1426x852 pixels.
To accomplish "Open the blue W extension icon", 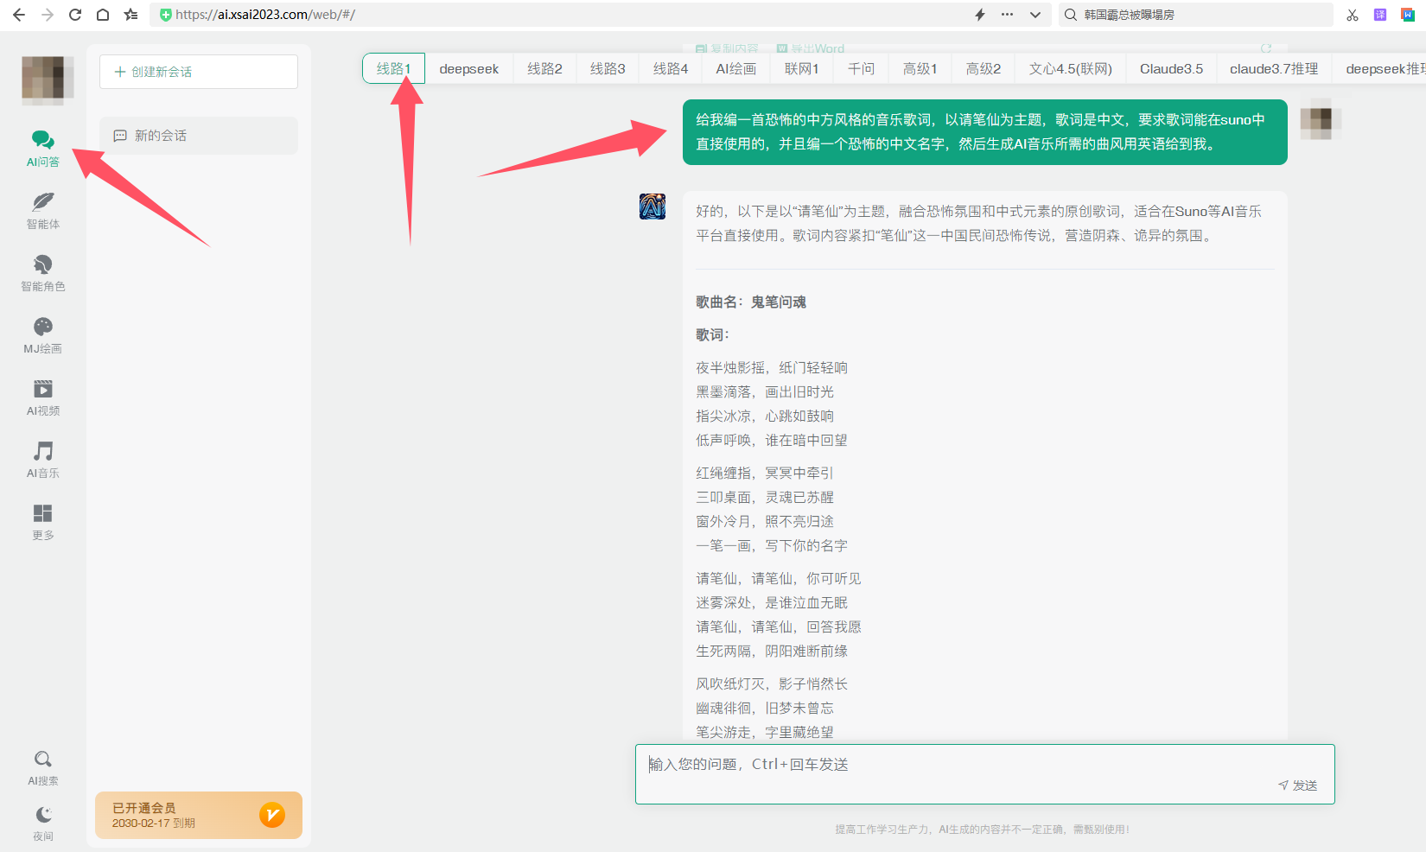I will click(1408, 15).
